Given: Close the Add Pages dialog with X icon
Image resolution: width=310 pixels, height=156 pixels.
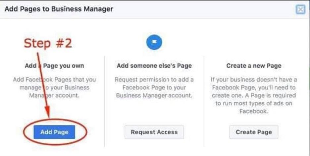Looking at the screenshot, I should point(300,9).
